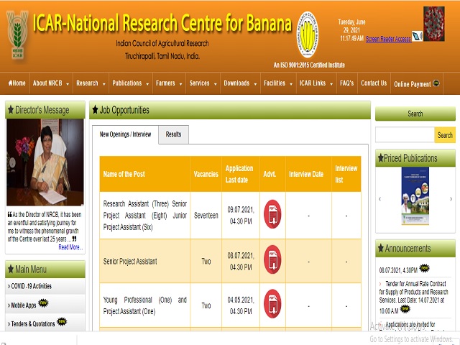Expand the Publications menu dropdown arrow
Viewport: 460px width, 345px height.
tap(147, 84)
